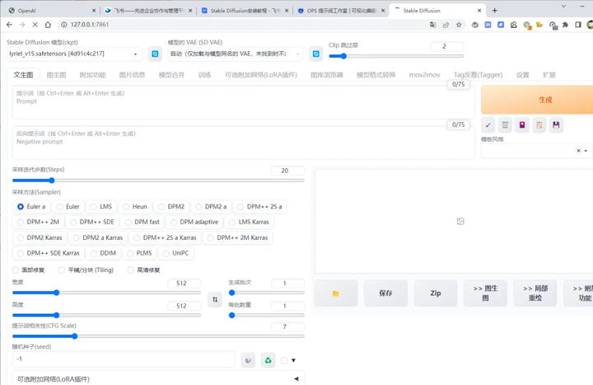The width and height of the screenshot is (593, 385).
Task: Send image to 图生图 button
Action: click(x=485, y=293)
